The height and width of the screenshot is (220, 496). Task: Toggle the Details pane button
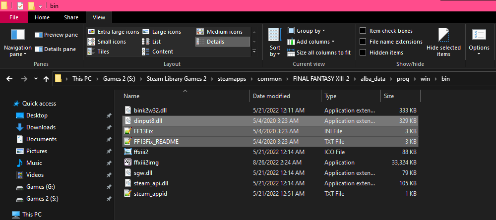point(56,49)
